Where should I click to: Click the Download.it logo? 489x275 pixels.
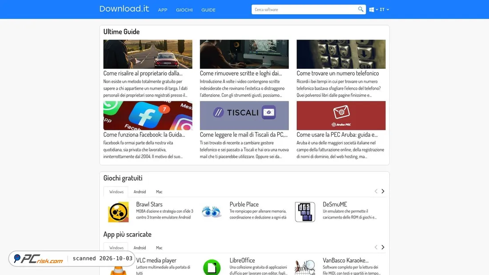[124, 9]
